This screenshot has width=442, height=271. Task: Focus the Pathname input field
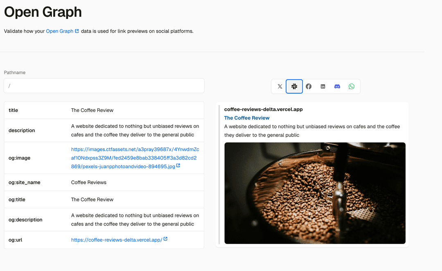tap(104, 86)
